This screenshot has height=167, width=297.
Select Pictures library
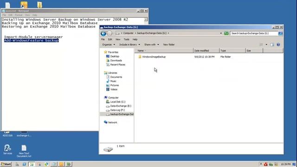point(115,85)
